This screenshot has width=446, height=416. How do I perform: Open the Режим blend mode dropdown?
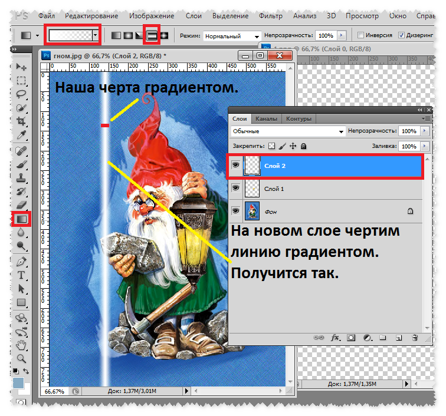(x=257, y=37)
